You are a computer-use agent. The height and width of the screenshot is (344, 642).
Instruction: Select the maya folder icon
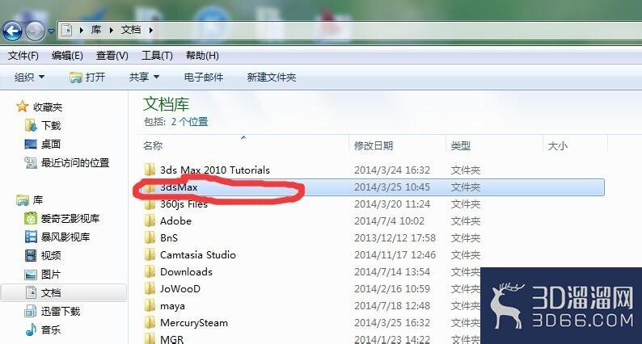click(x=150, y=305)
